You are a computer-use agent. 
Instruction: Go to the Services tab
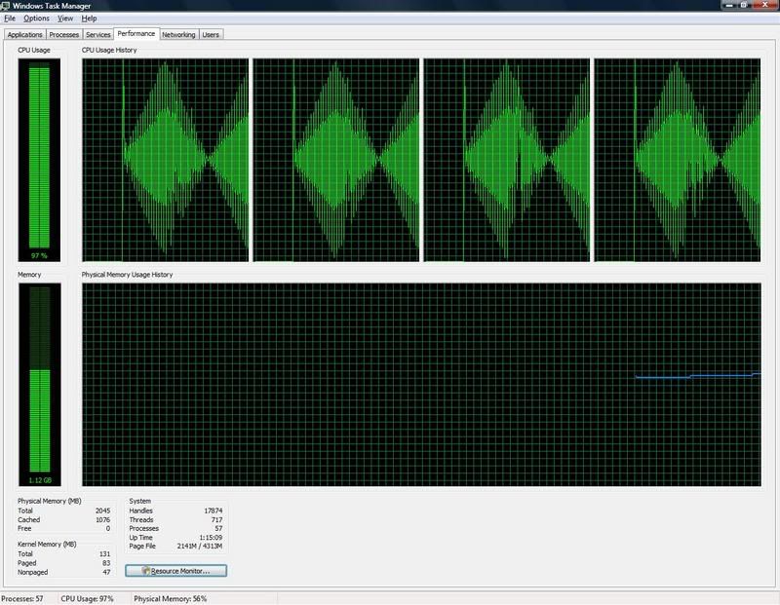coord(97,35)
